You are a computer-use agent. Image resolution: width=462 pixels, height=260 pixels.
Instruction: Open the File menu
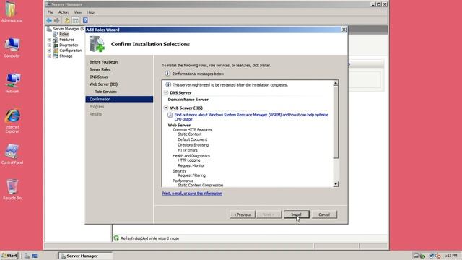[x=51, y=12]
